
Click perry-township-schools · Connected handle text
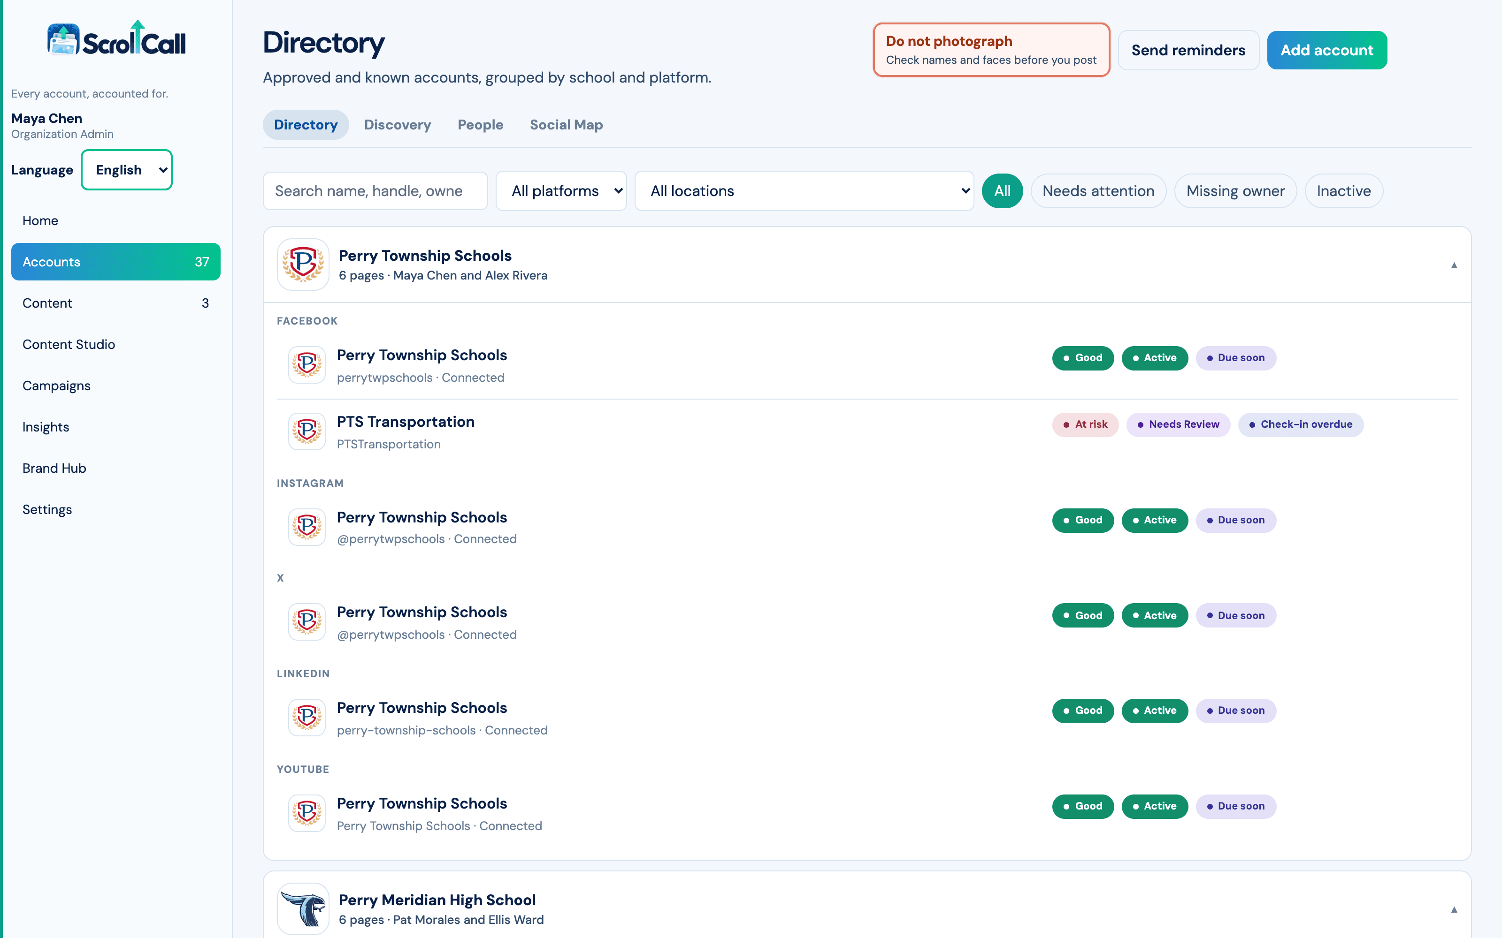[x=442, y=730]
